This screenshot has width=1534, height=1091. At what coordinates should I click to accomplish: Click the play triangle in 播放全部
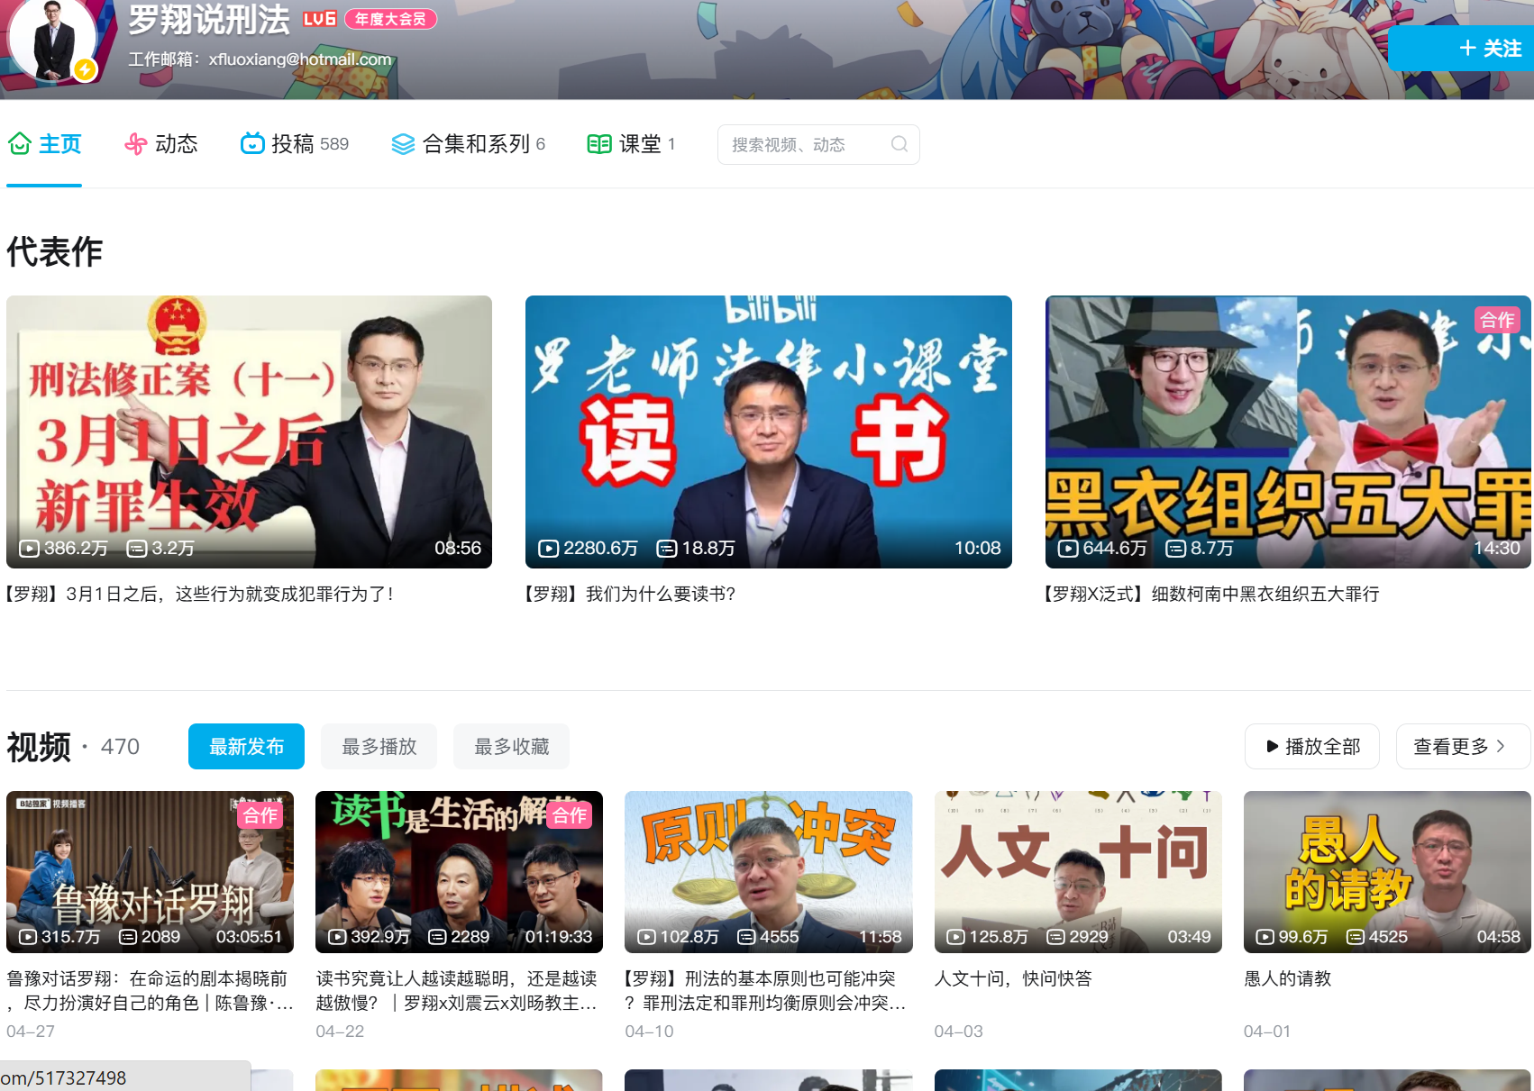1272,746
